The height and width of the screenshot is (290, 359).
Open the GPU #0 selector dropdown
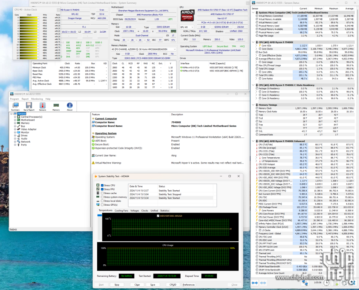(187, 27)
